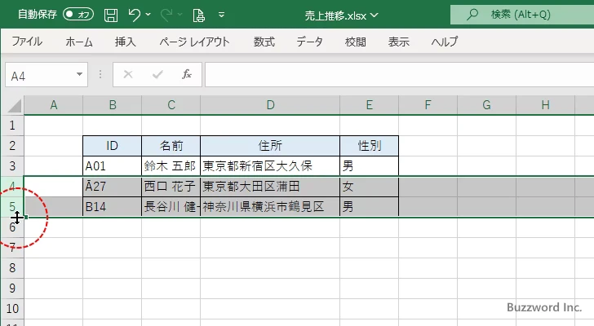
Task: Select column F header
Action: point(428,105)
